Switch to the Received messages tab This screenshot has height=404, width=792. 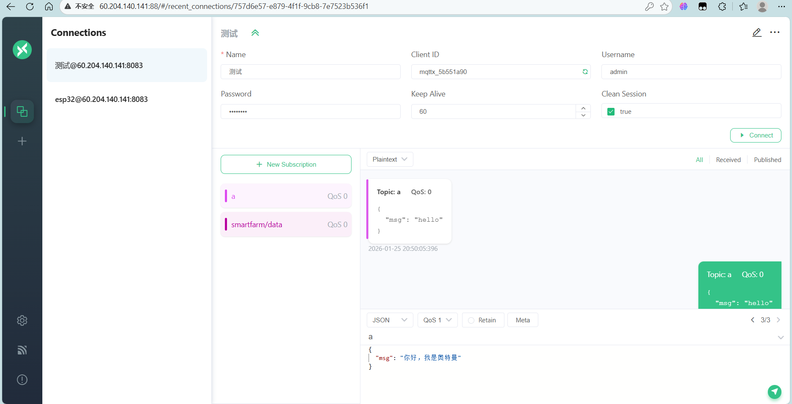(x=728, y=160)
